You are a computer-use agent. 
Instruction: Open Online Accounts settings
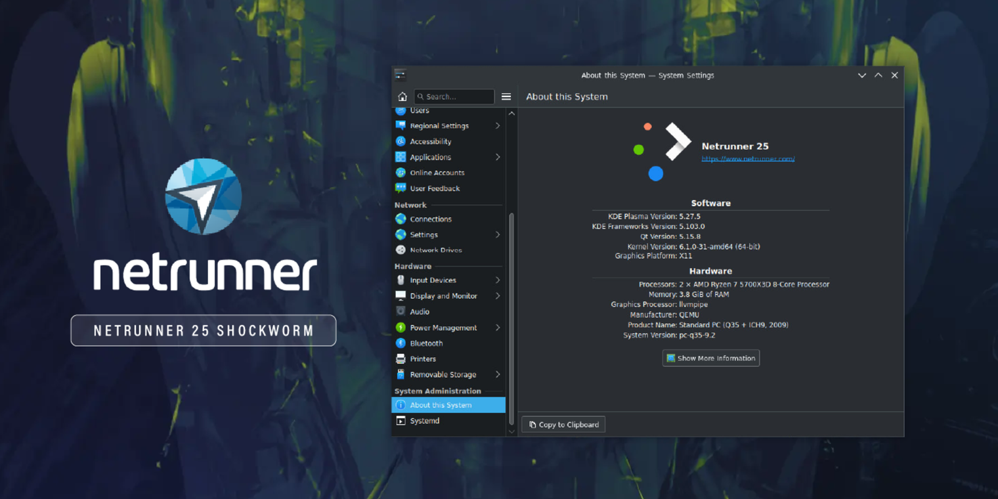click(x=436, y=172)
